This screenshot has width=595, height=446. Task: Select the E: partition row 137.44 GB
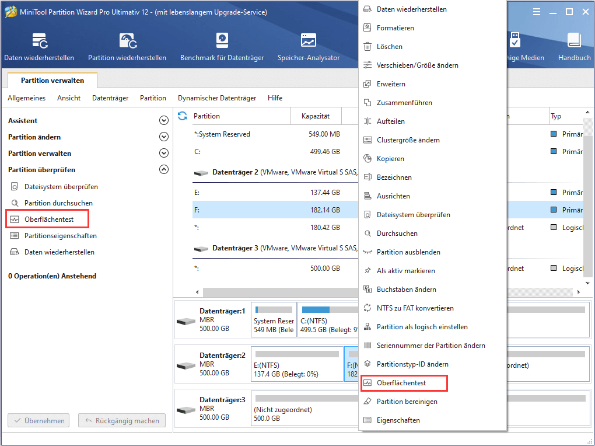pos(275,193)
